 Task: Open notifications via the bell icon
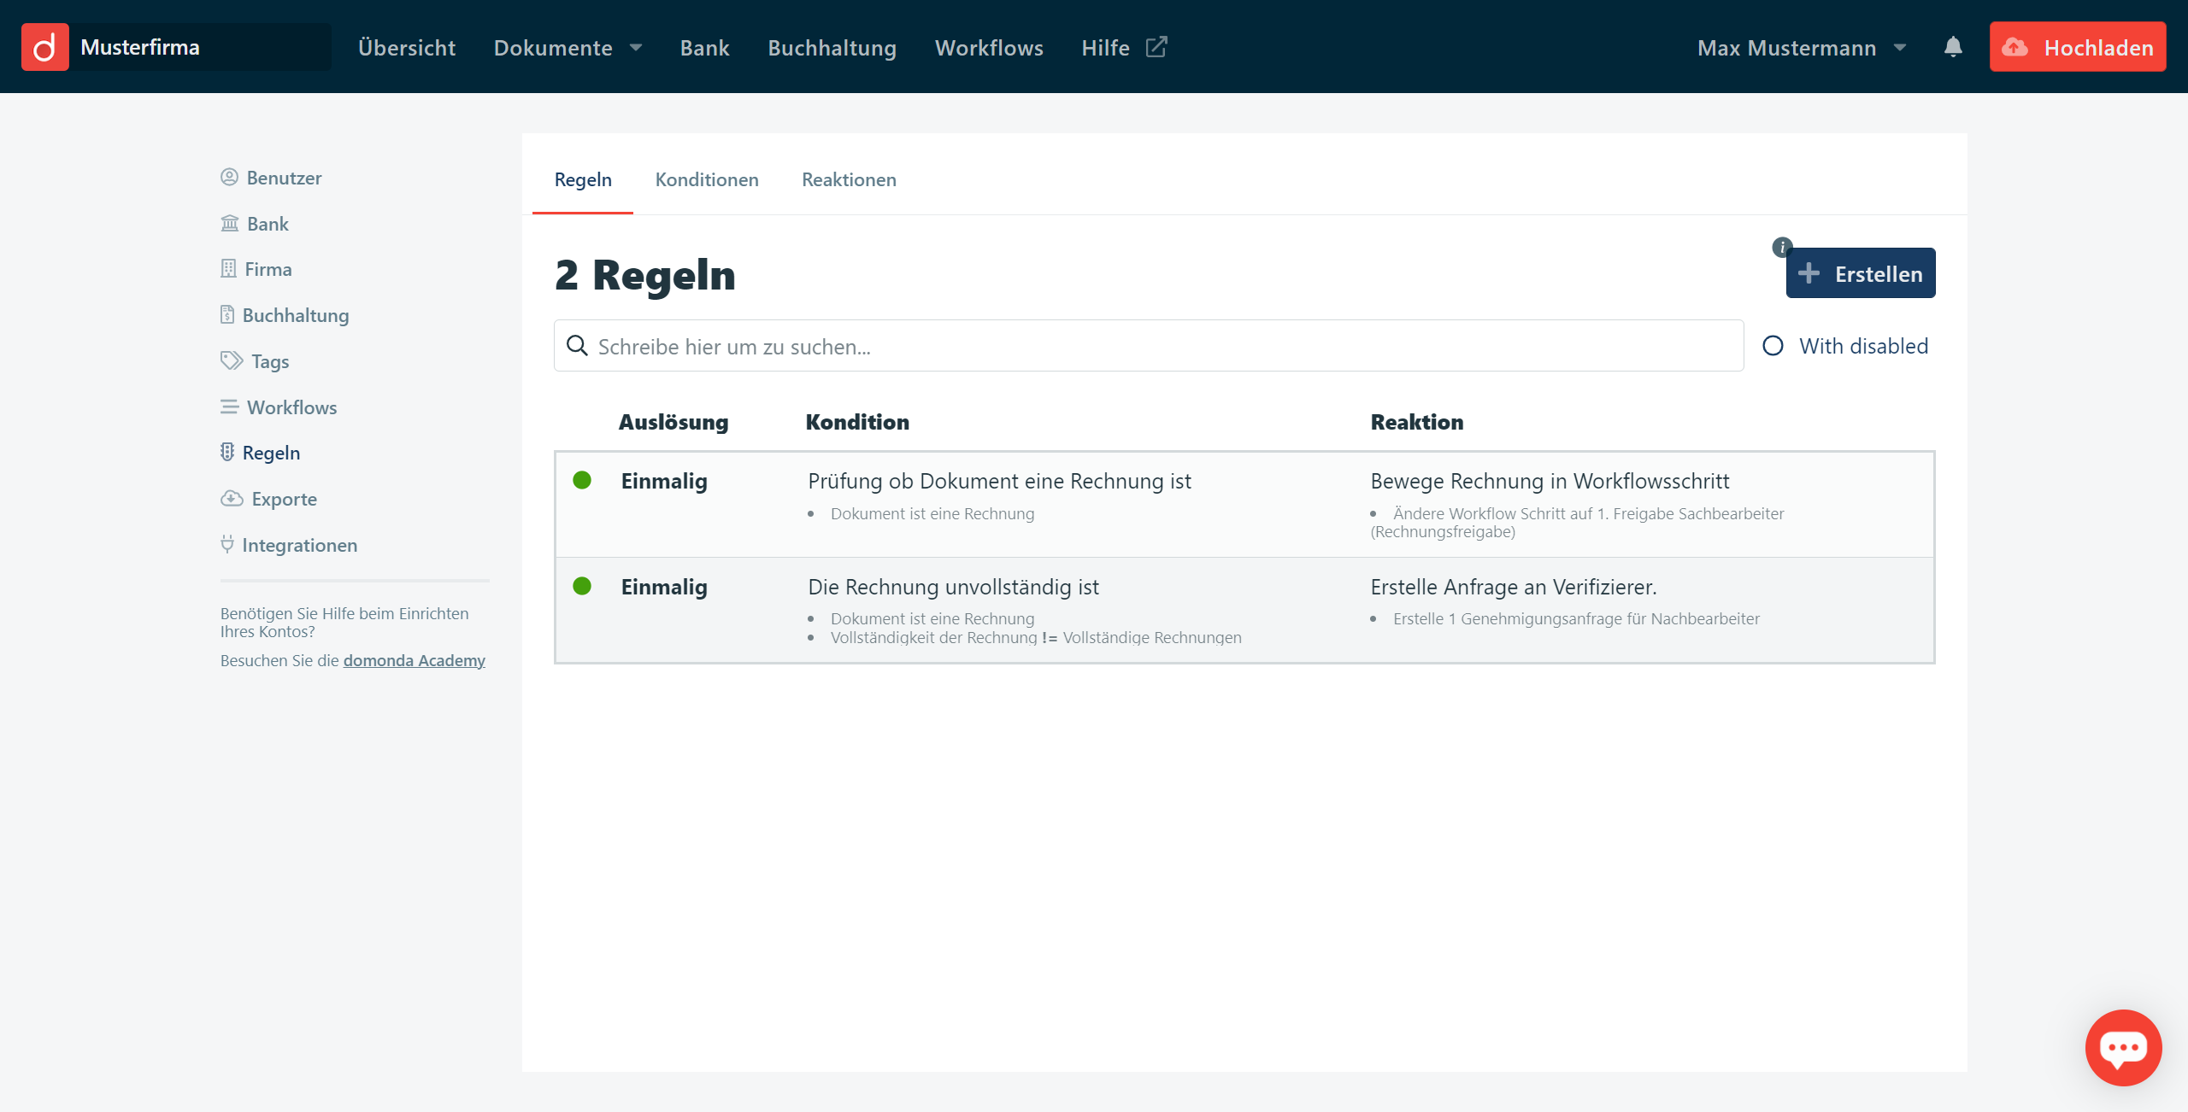coord(1953,47)
